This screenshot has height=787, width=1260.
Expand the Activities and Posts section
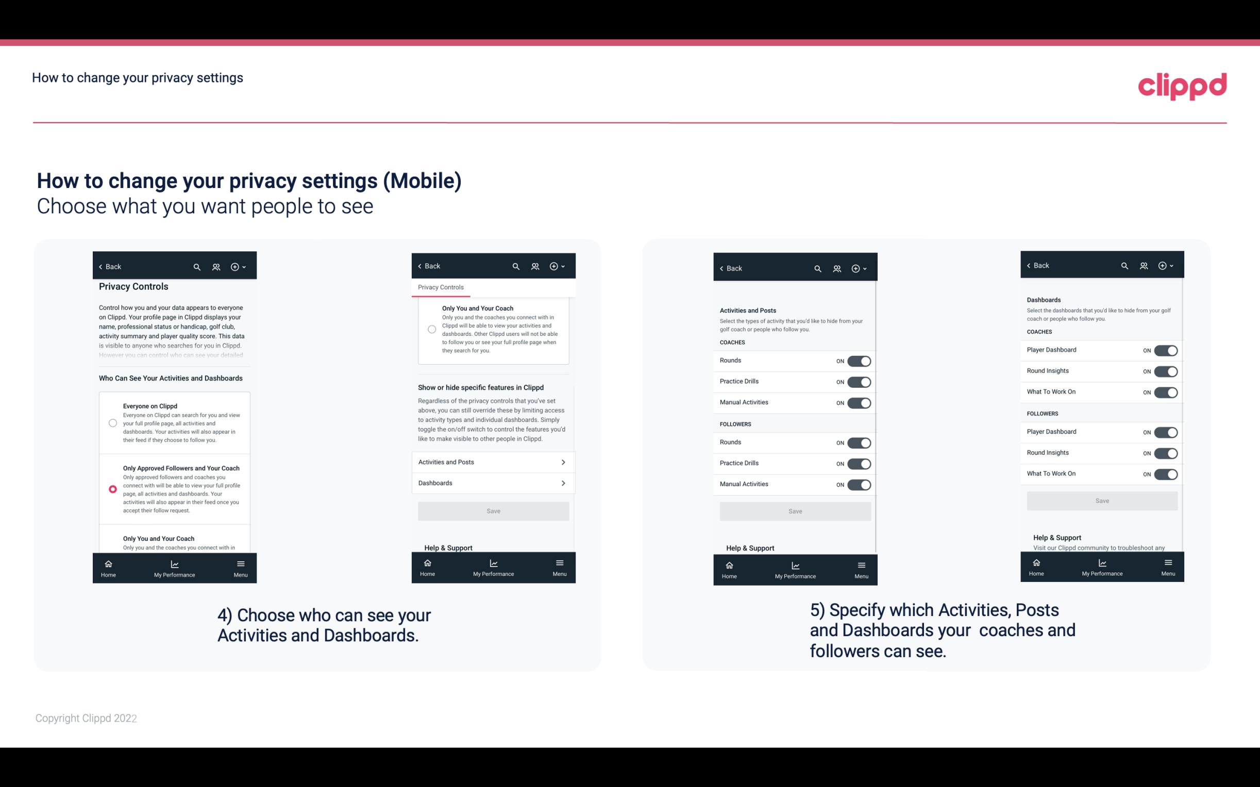point(493,461)
